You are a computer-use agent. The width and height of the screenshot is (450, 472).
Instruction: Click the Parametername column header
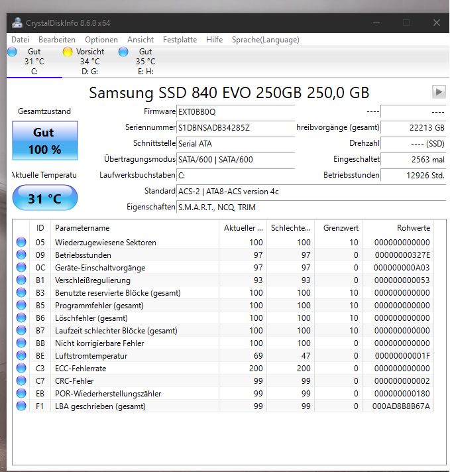pos(135,228)
